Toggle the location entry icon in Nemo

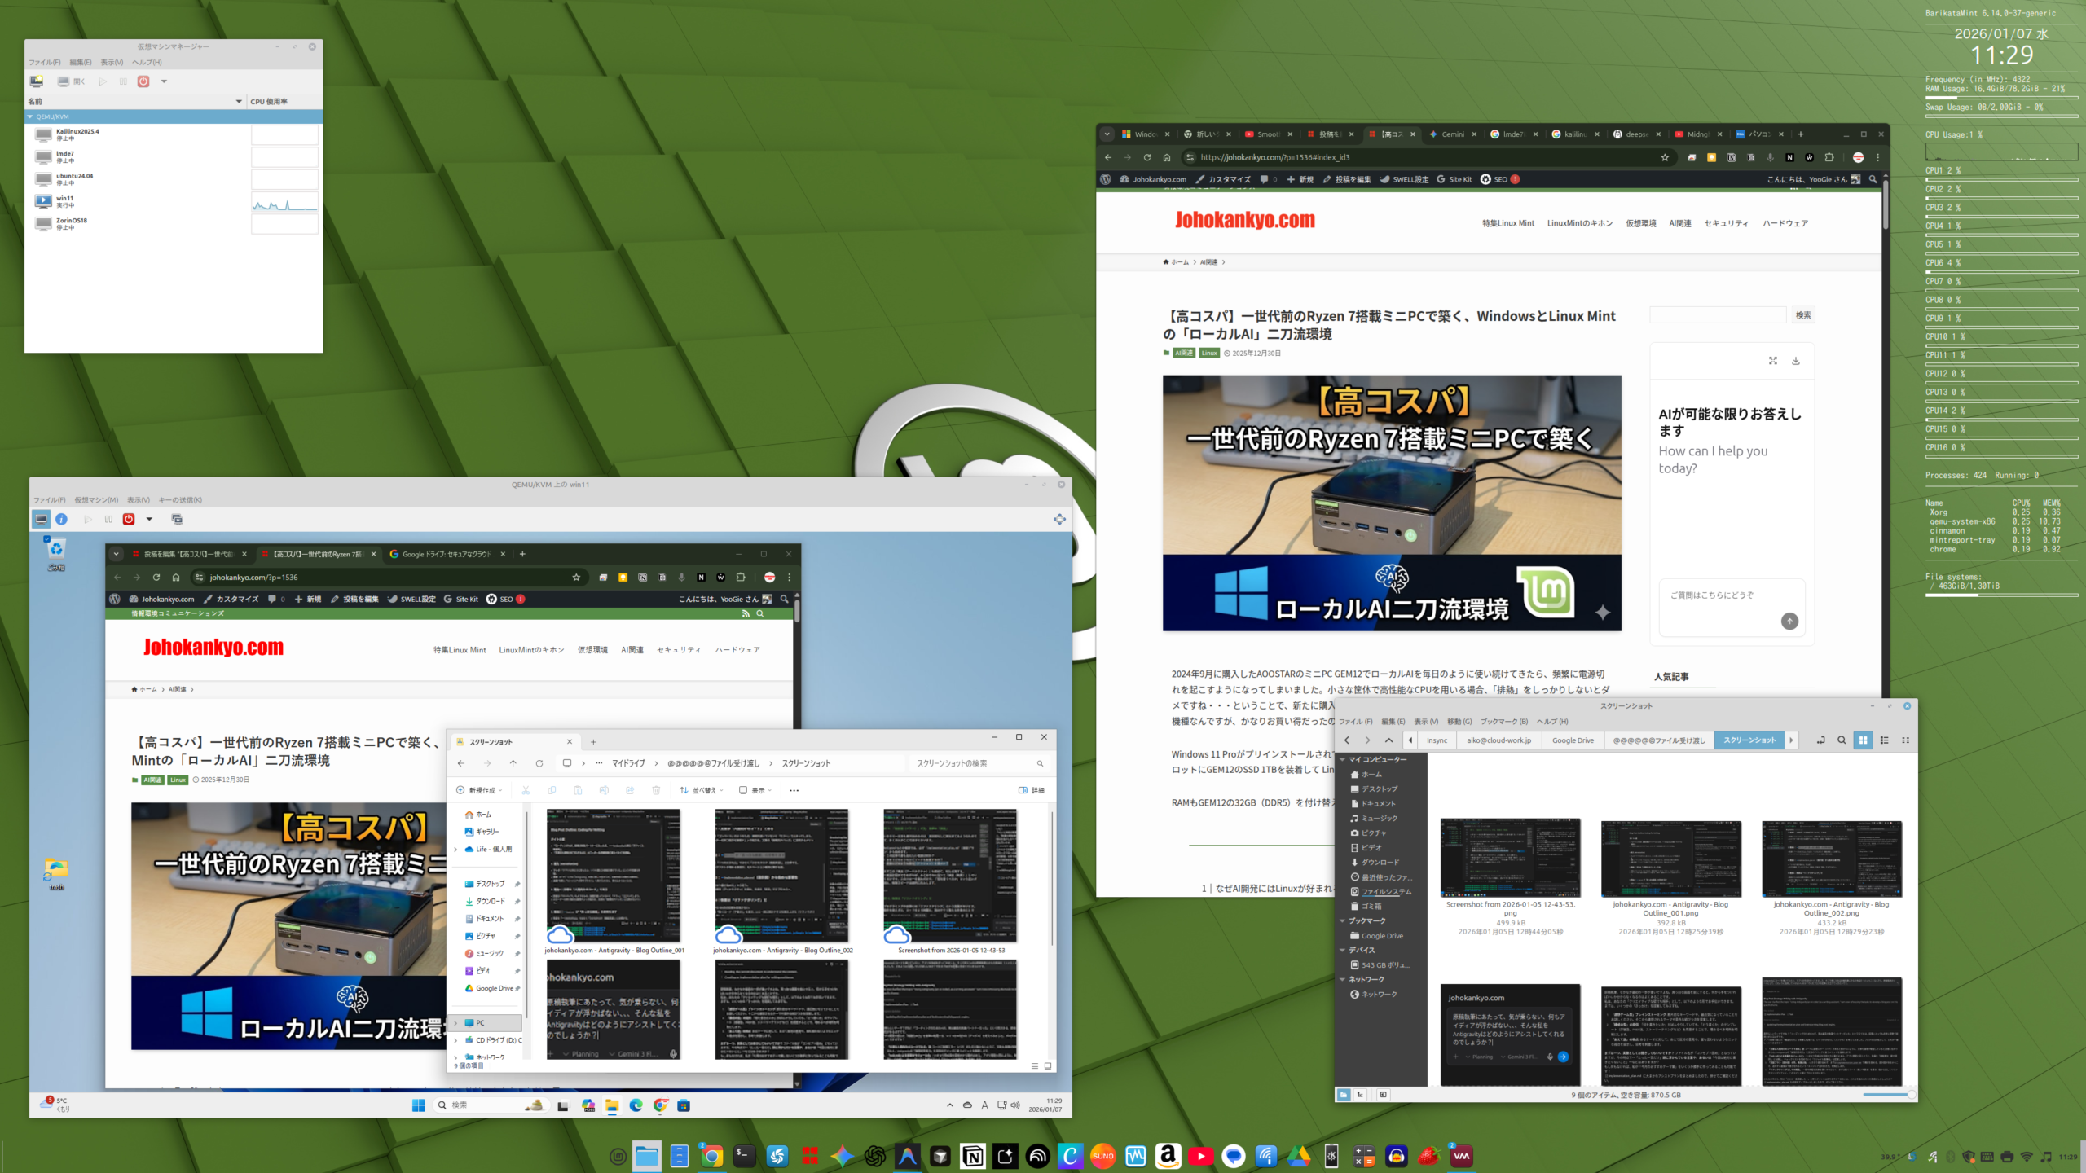click(1820, 740)
